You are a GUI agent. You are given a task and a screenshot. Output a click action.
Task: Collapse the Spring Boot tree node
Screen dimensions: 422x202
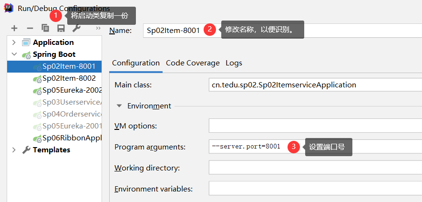point(14,54)
